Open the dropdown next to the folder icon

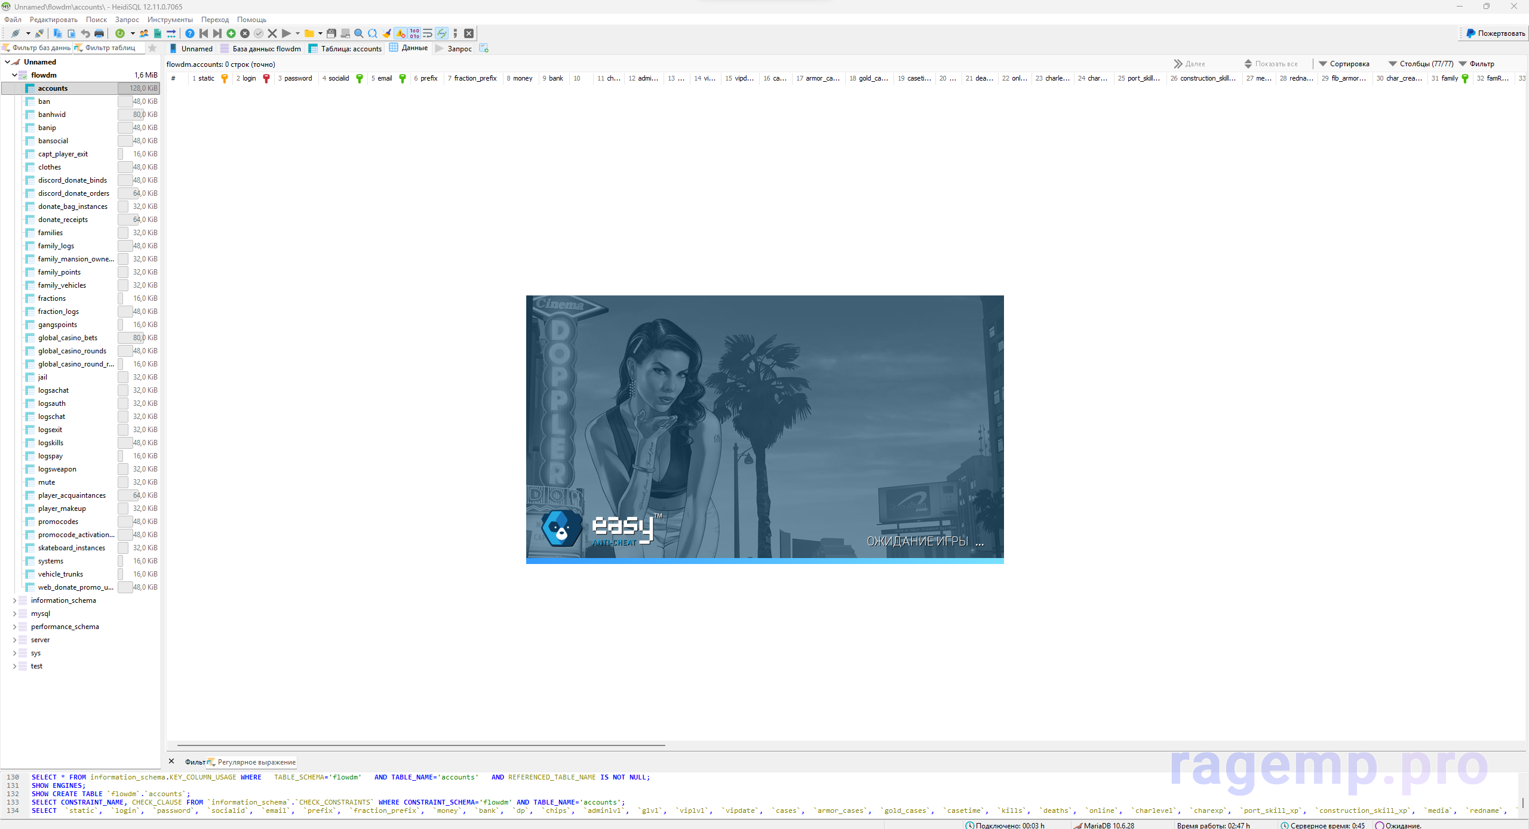coord(320,33)
